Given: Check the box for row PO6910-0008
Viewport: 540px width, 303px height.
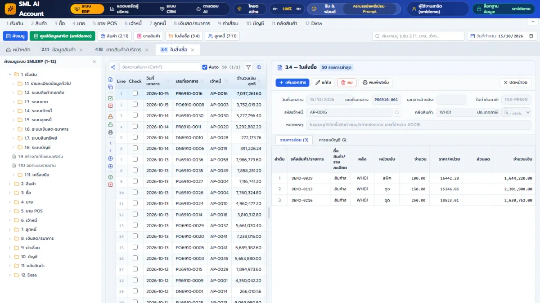Looking at the screenshot, I should point(135,105).
